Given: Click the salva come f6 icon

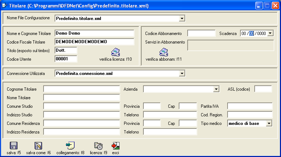Looking at the screenshot, I should pos(39,146).
